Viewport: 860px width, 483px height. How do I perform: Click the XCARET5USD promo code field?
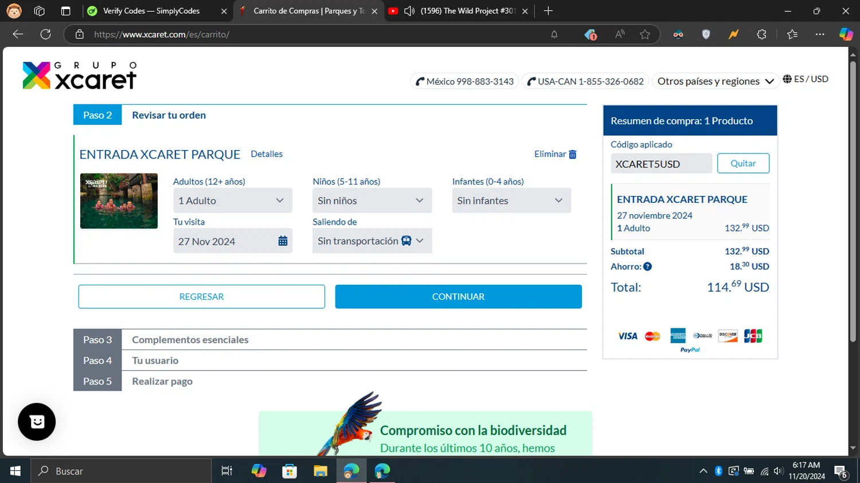(661, 164)
